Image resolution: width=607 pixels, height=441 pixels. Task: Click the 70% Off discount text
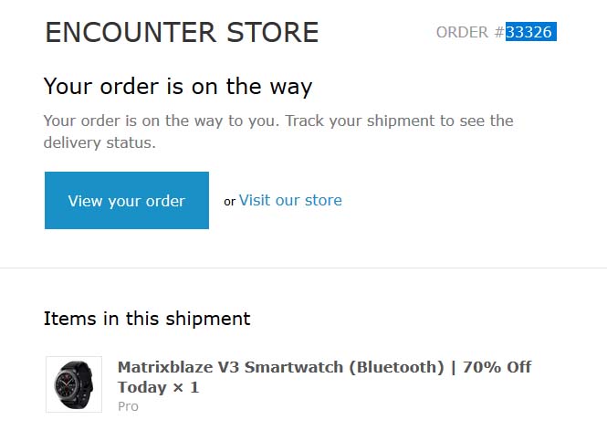pos(497,367)
